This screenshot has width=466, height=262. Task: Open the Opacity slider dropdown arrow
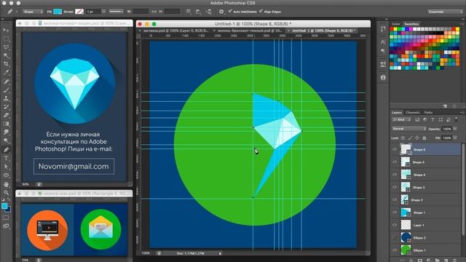pos(455,129)
